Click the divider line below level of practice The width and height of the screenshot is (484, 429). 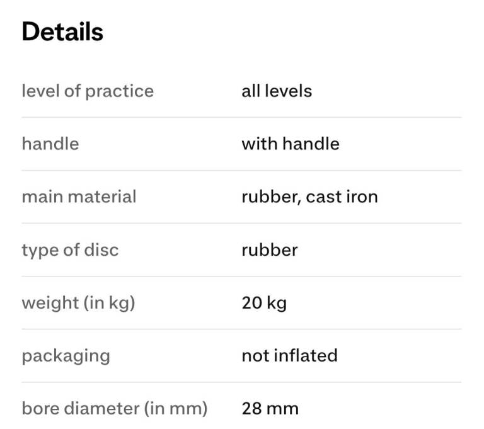click(x=241, y=117)
